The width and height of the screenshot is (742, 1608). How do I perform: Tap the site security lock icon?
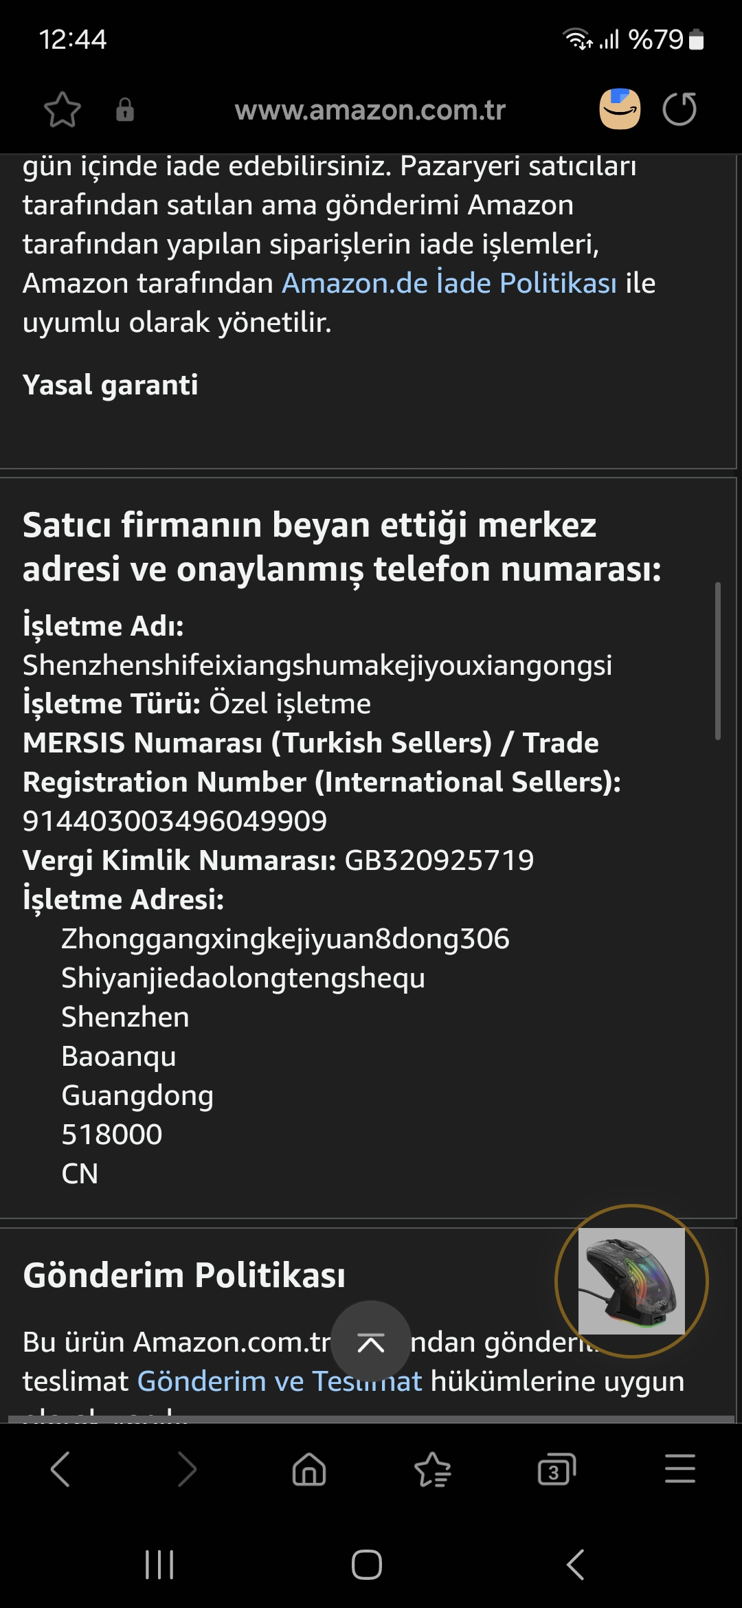click(x=124, y=110)
